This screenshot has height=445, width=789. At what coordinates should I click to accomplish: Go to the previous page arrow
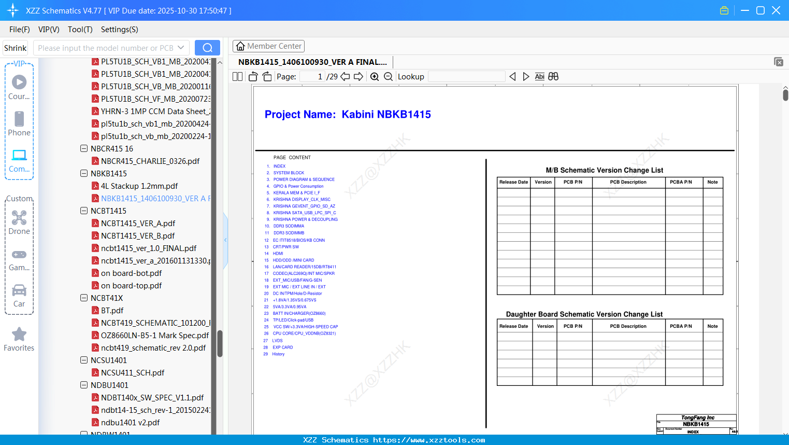tap(345, 77)
